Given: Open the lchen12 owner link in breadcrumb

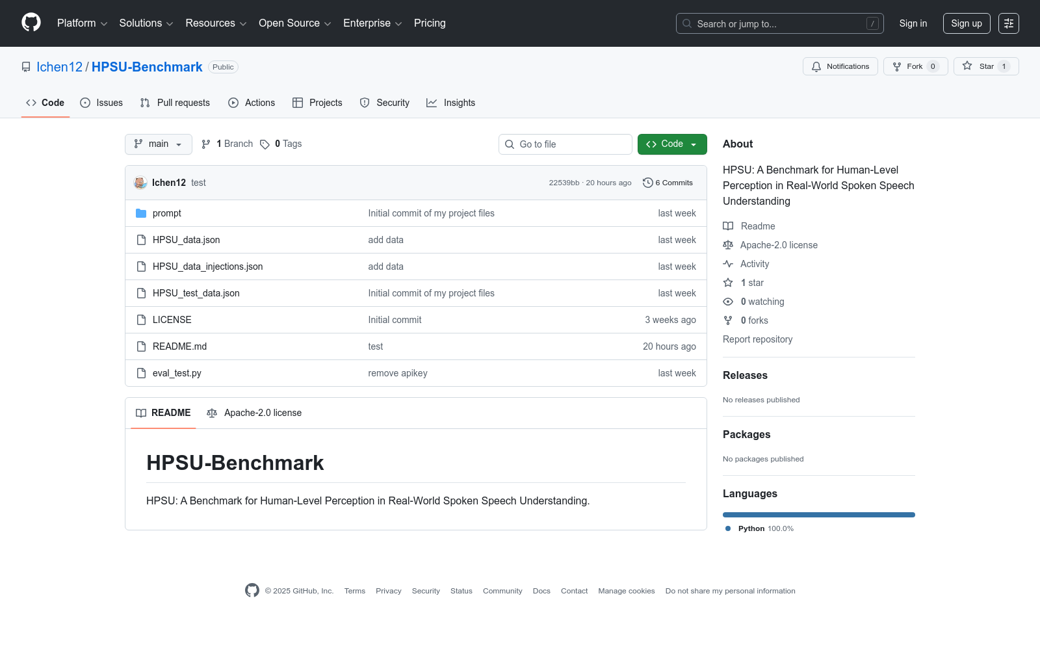Looking at the screenshot, I should [60, 67].
